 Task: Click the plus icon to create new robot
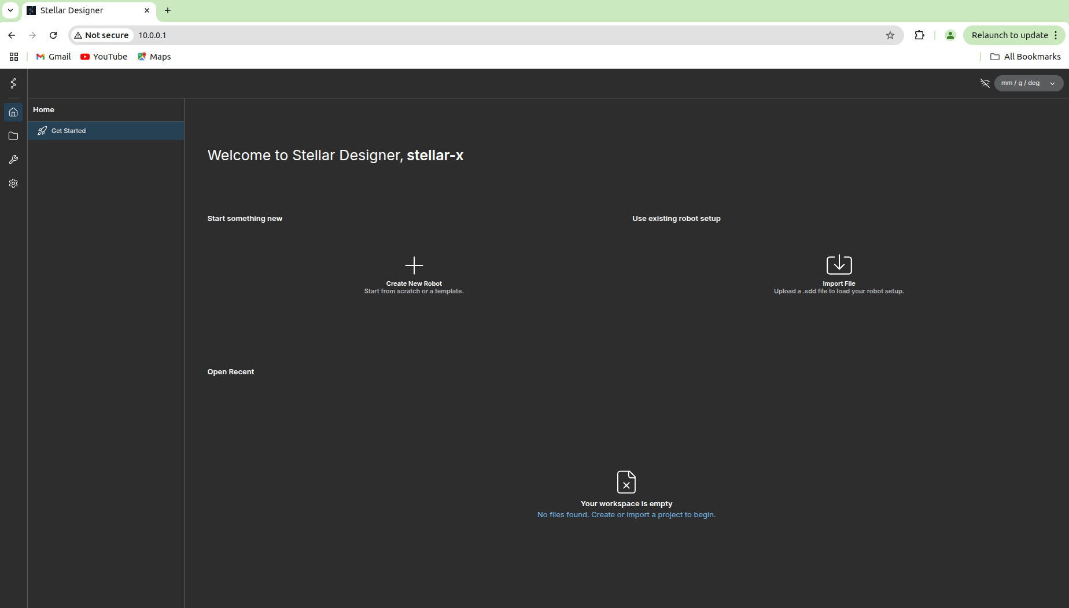tap(414, 266)
